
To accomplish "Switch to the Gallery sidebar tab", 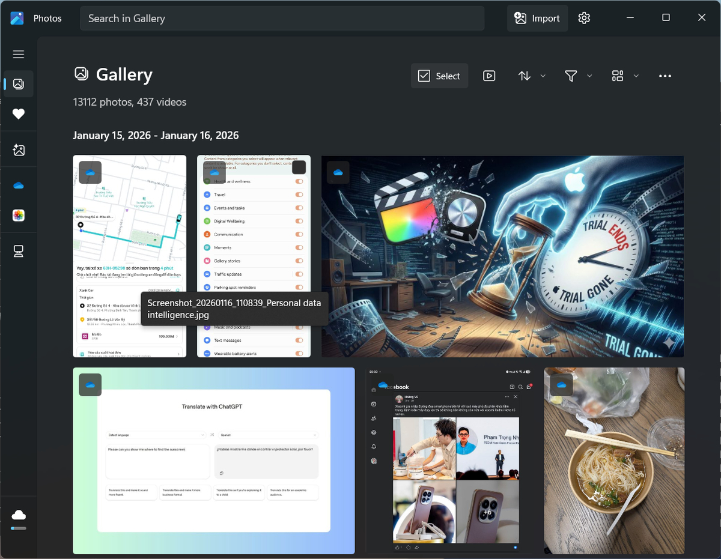I will (19, 84).
